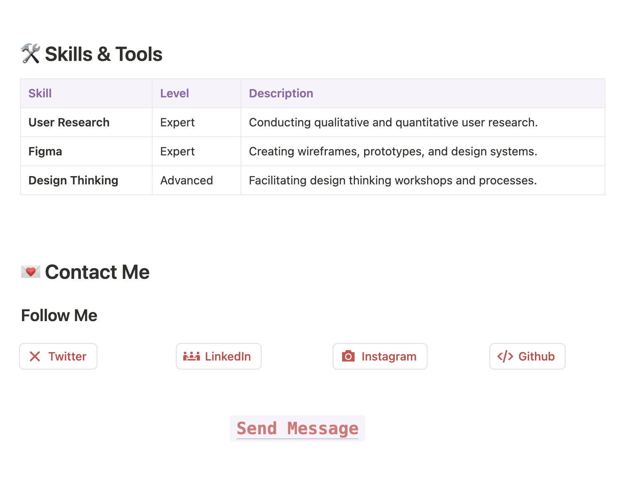Open the Instagram profile button
The image size is (622, 479).
[380, 356]
